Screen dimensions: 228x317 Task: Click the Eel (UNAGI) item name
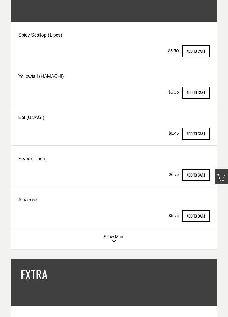[x=31, y=118]
